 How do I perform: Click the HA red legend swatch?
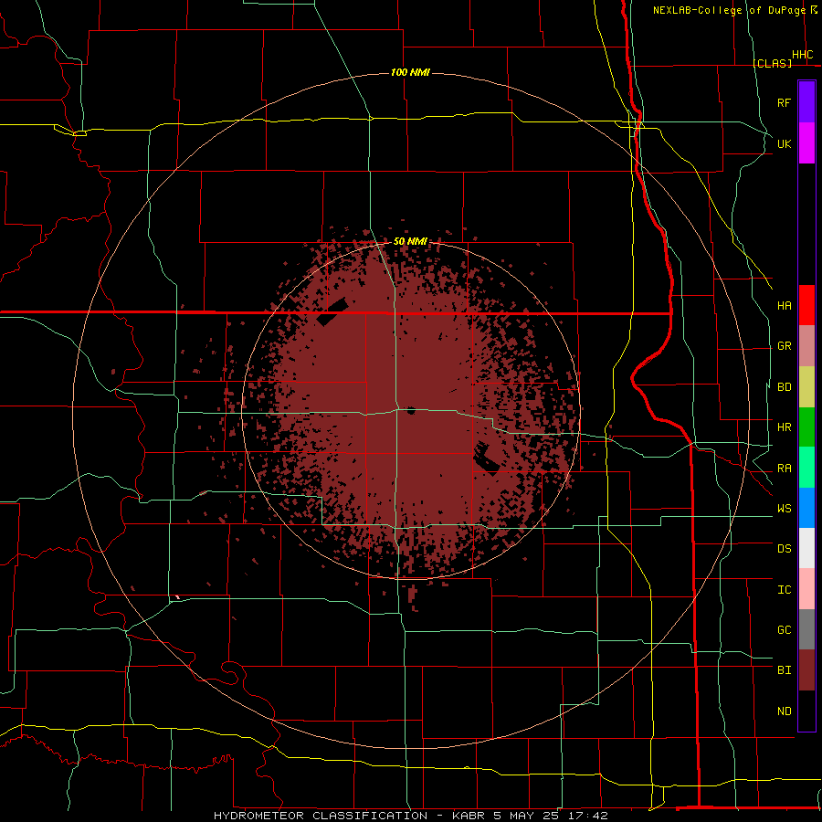(x=806, y=305)
